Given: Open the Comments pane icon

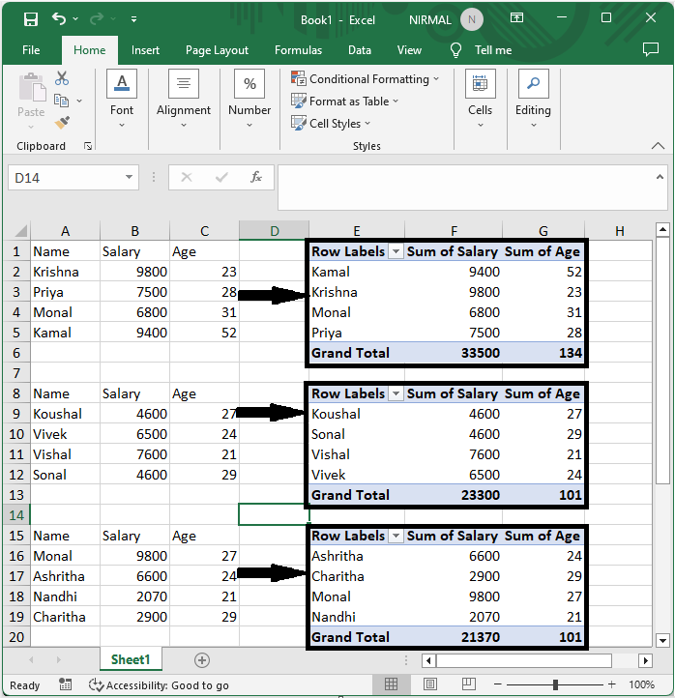Looking at the screenshot, I should [651, 49].
